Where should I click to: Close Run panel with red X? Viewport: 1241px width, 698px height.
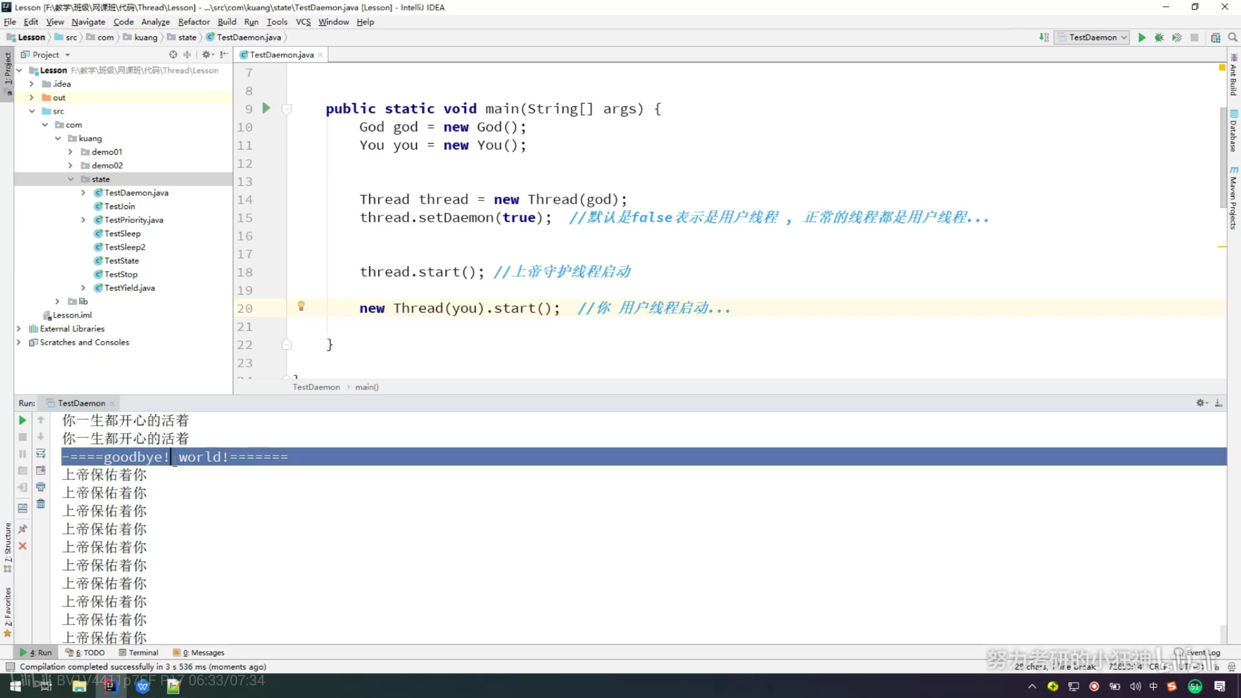tap(22, 546)
